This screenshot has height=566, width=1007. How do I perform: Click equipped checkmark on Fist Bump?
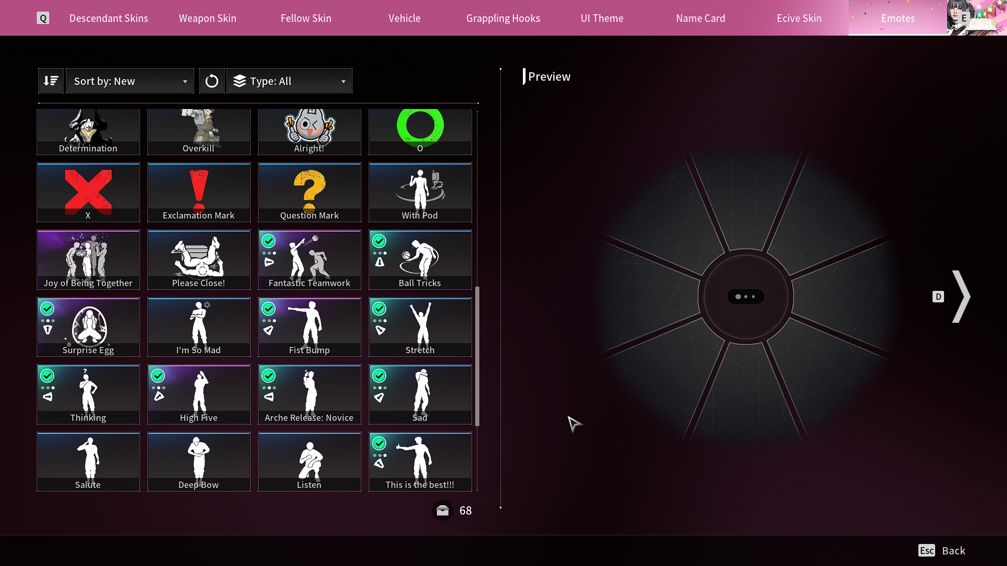point(269,309)
